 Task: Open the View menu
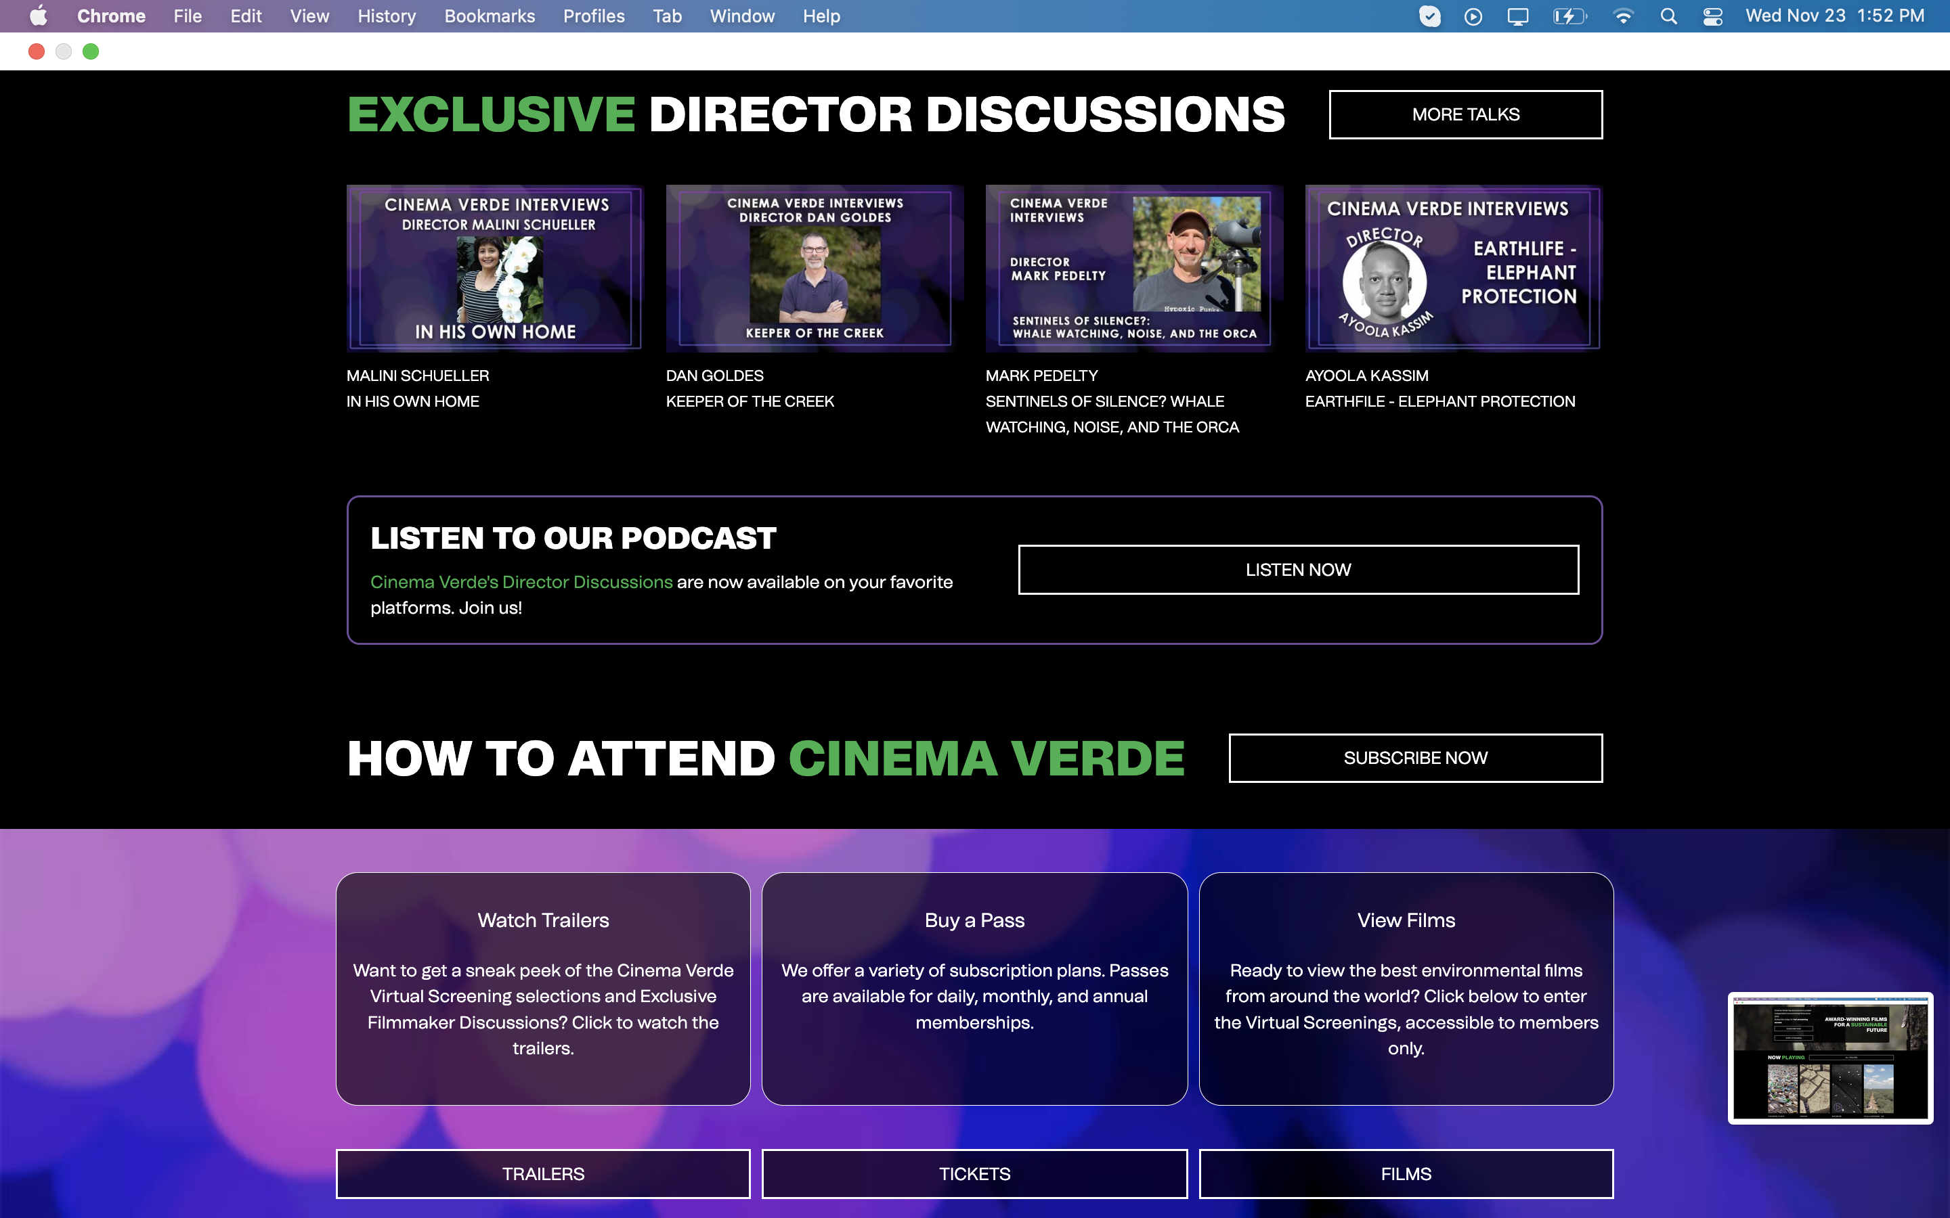tap(309, 16)
